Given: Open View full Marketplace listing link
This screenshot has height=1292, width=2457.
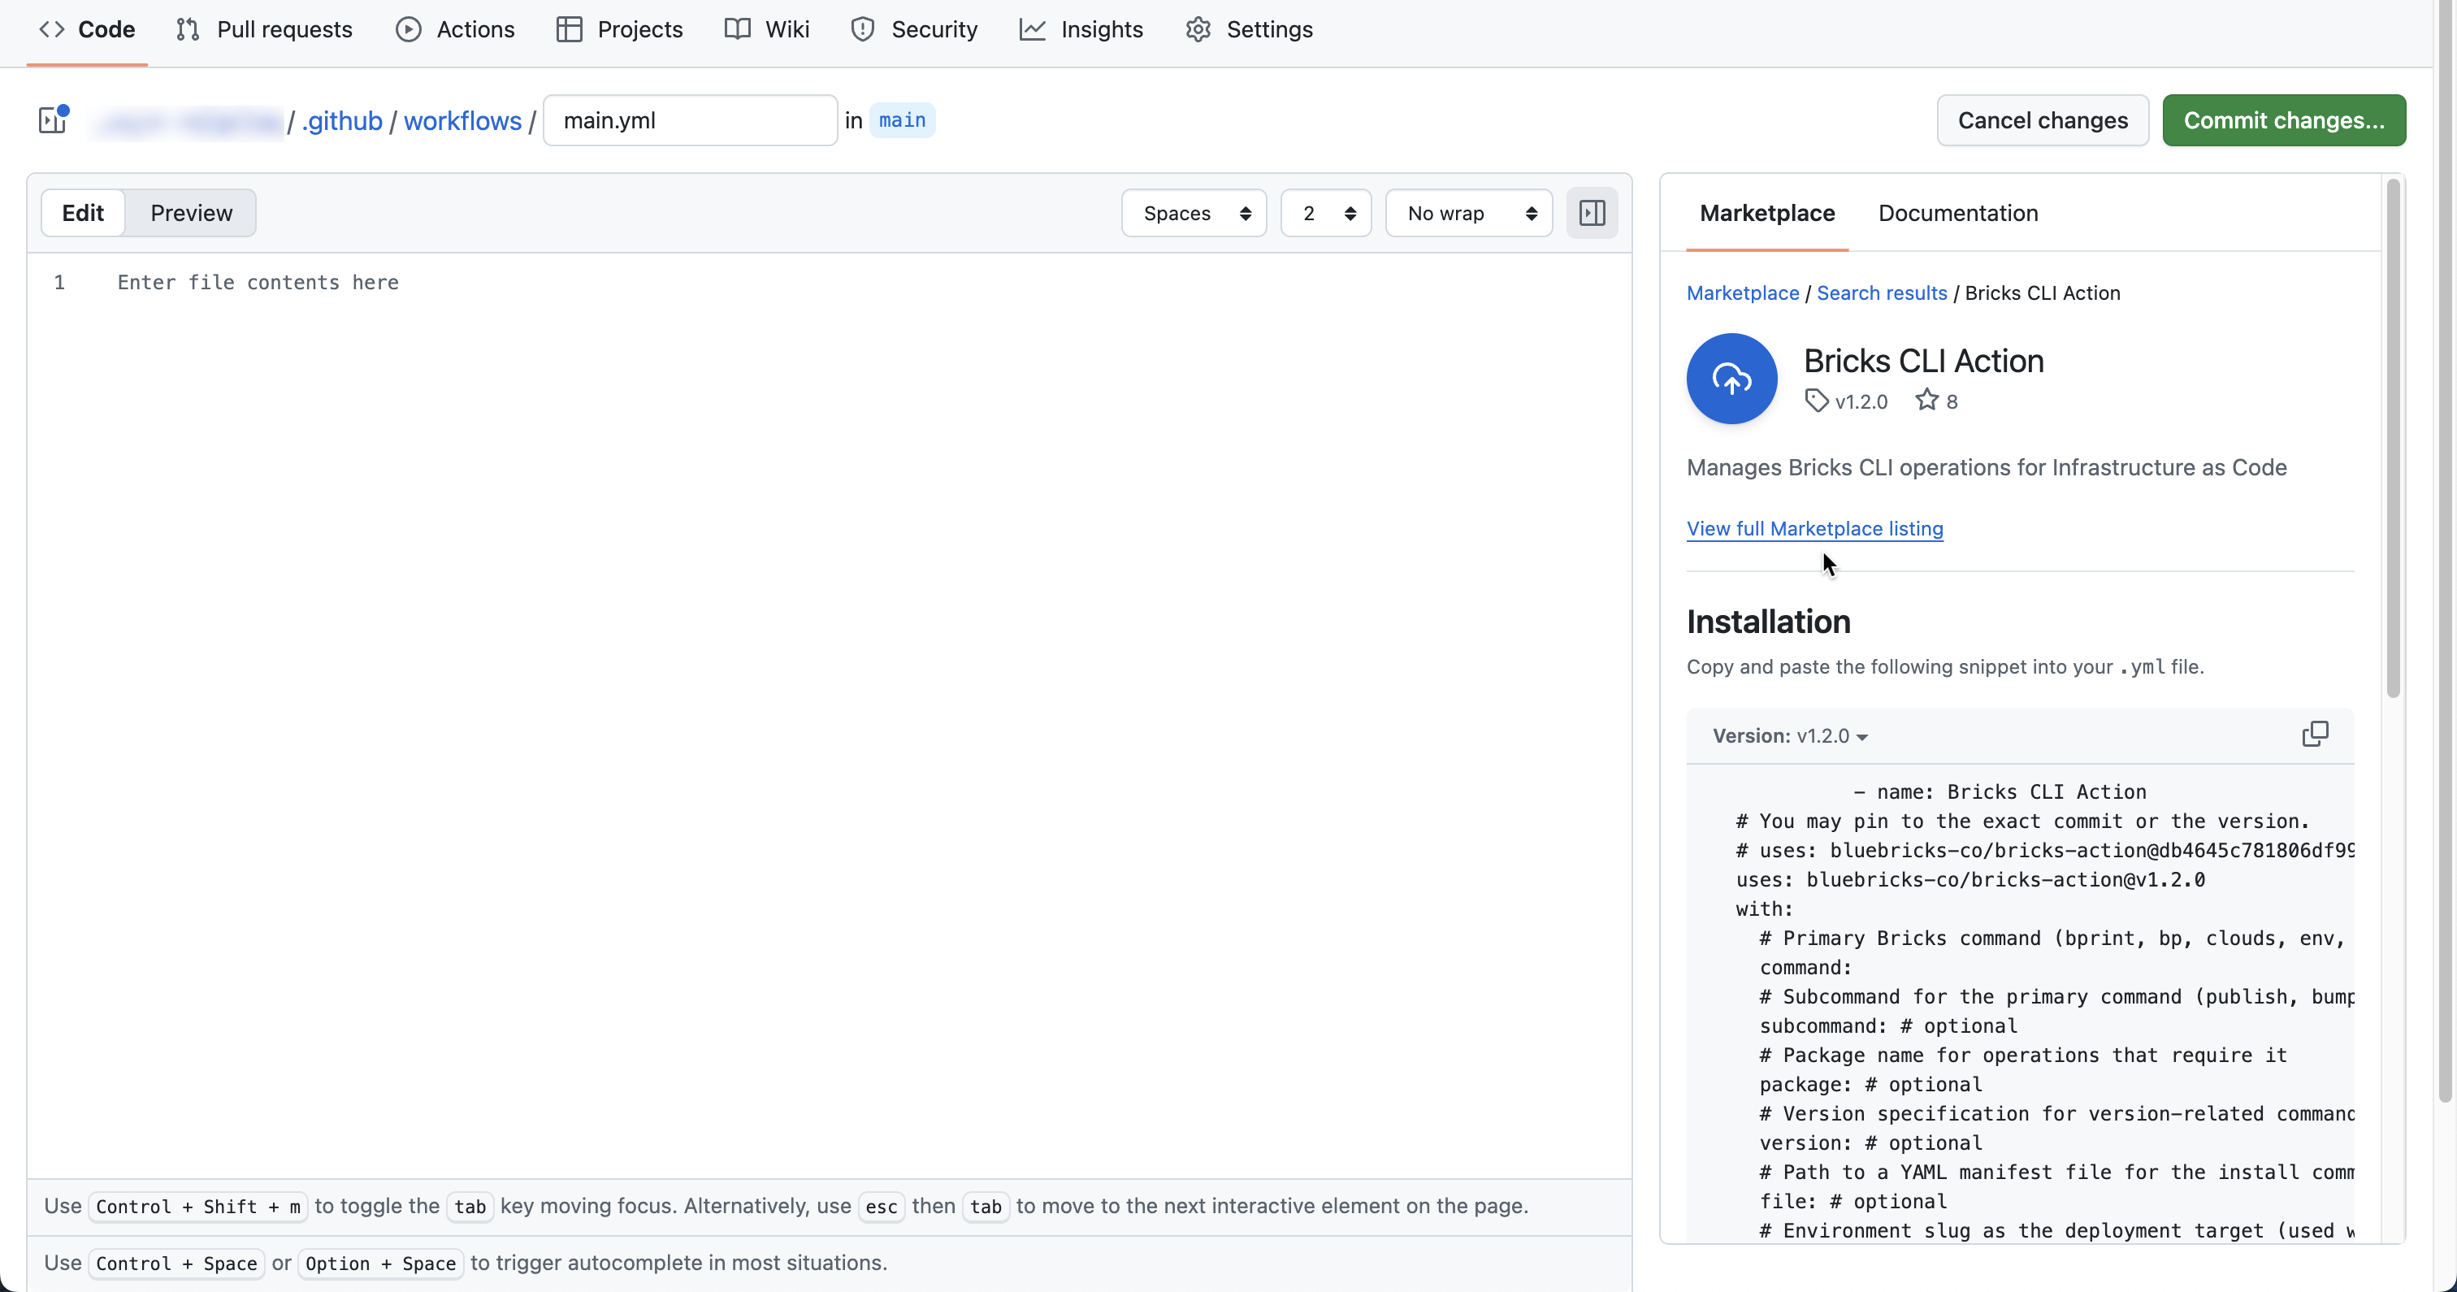Looking at the screenshot, I should (1814, 529).
